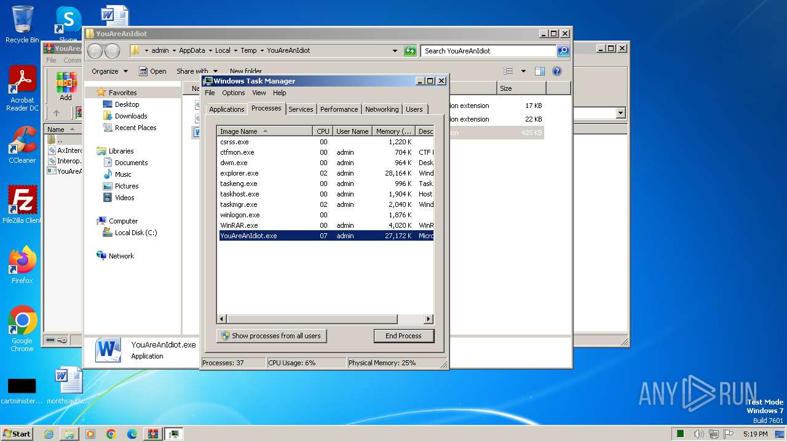Select the monthsauth Word document on desktop

(x=68, y=386)
